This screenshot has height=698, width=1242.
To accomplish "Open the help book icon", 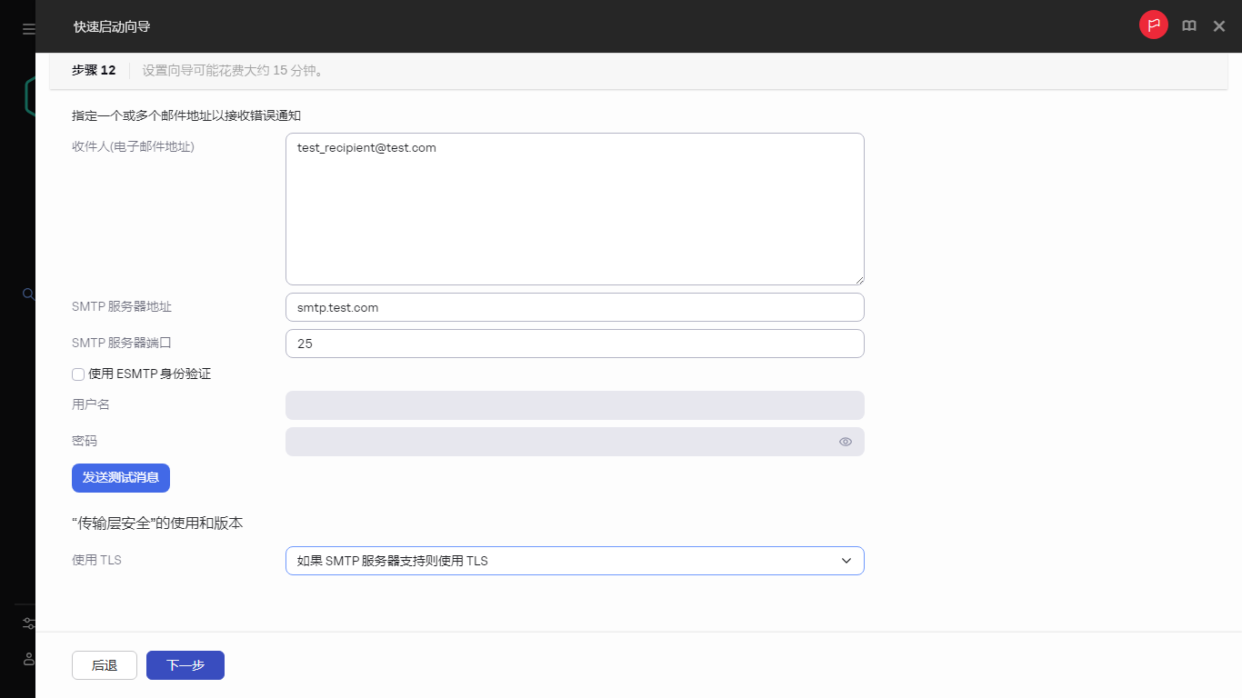I will tap(1188, 26).
